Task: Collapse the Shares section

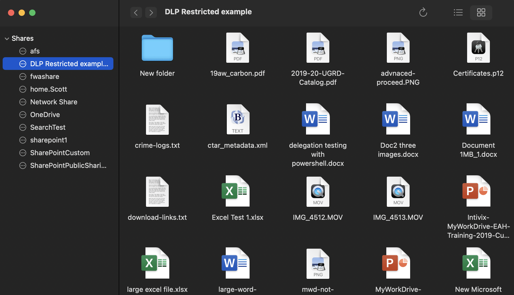Action: (7, 39)
